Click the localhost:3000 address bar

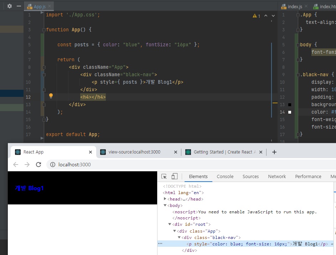pyautogui.click(x=191, y=165)
